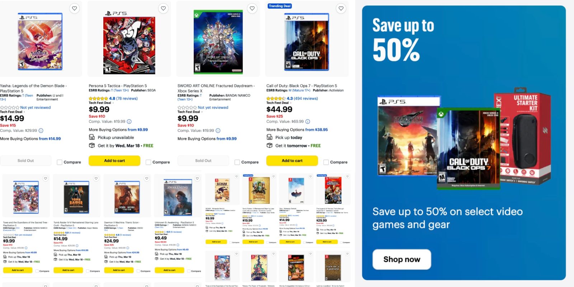
Task: Open the 494 reviews link for Black Ops 7
Action: (x=306, y=98)
